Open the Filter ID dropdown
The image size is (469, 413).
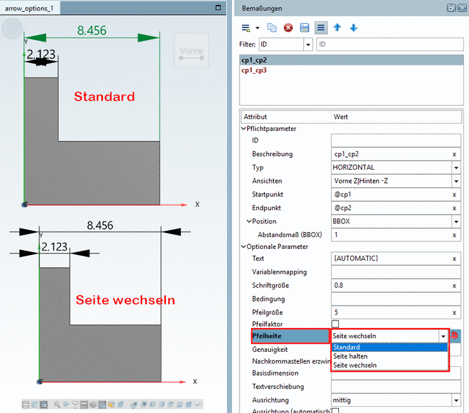pos(308,45)
